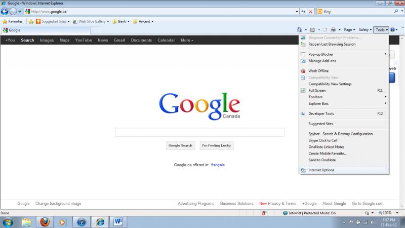
Task: Click the Feeds icon in command bar
Action: 312,30
